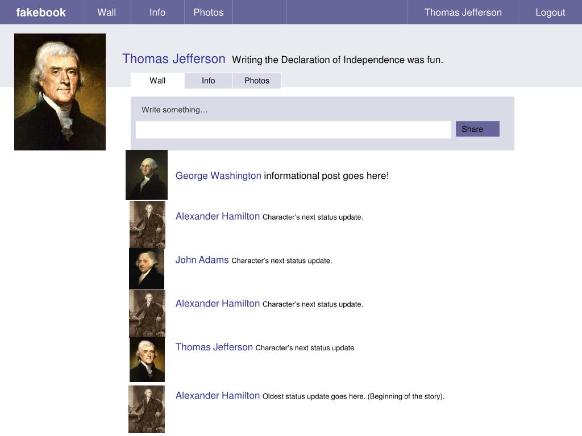582x436 pixels.
Task: Click the Alexander Hamilton avatar above John Adams
Action: click(x=147, y=224)
